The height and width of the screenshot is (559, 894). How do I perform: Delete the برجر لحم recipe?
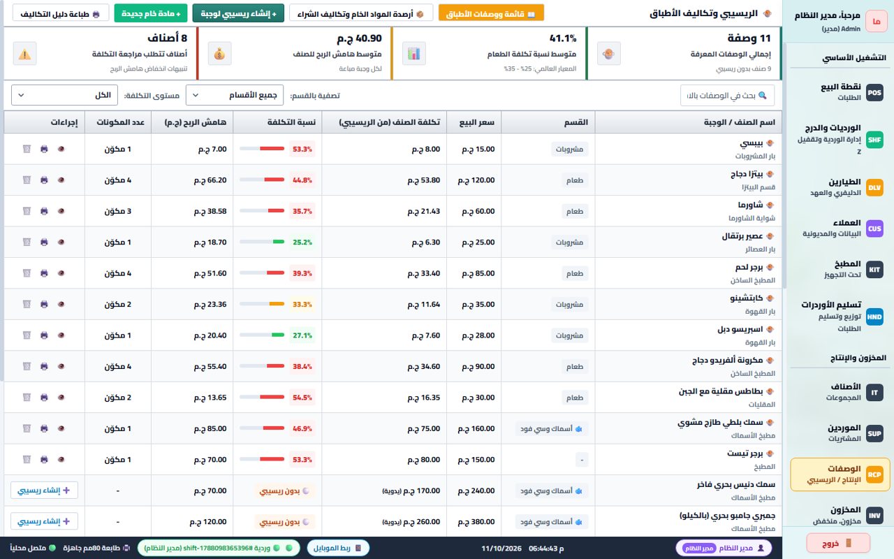coord(27,273)
